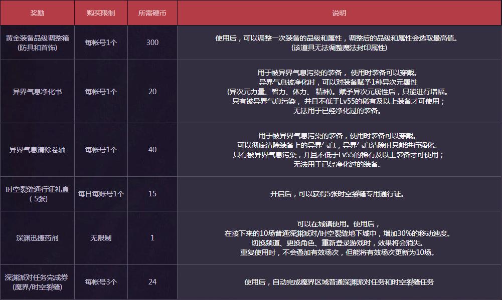Image resolution: width=502 pixels, height=300 pixels.
Task: Select the 40 coin cost for 异界气息清除卷轴
Action: click(152, 150)
